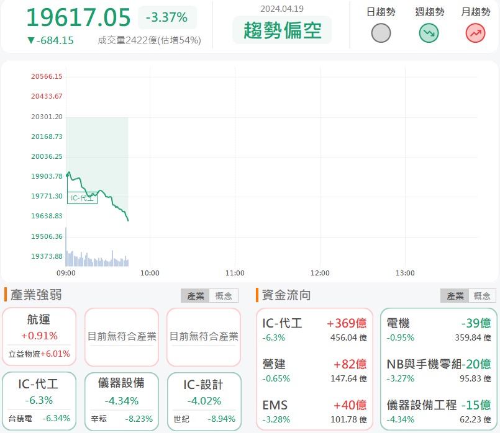
Task: Click NB與手機零組 -20億 outflow row
Action: [x=439, y=370]
